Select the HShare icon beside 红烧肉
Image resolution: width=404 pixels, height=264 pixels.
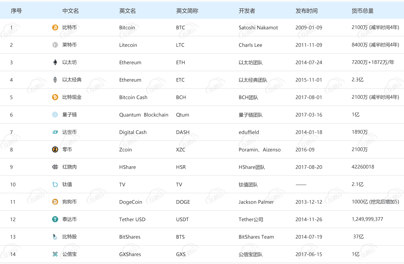pyautogui.click(x=55, y=167)
